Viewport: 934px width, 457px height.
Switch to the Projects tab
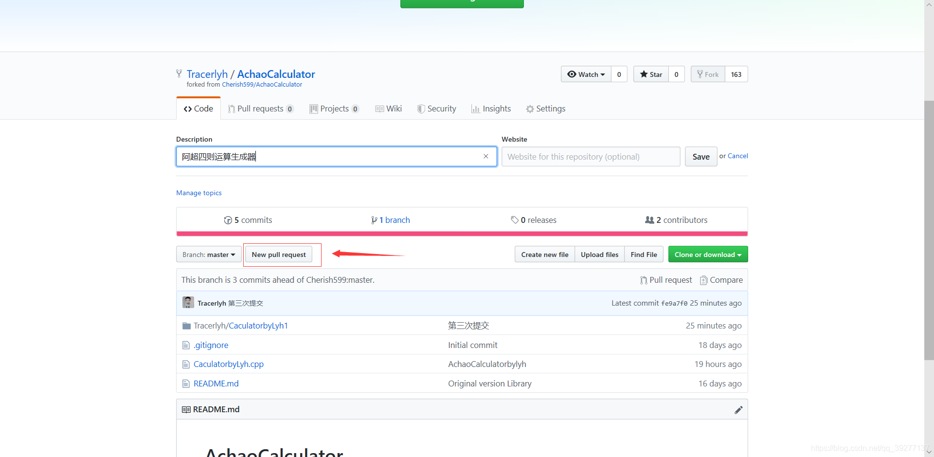[x=334, y=109]
